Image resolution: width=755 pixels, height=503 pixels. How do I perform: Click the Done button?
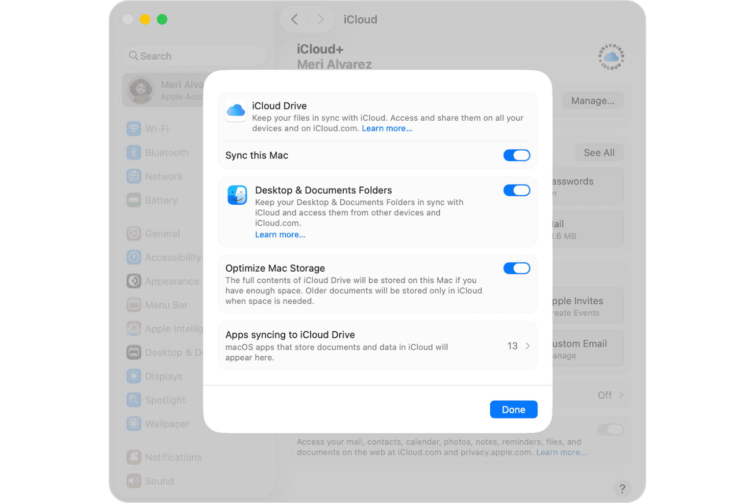(x=514, y=409)
